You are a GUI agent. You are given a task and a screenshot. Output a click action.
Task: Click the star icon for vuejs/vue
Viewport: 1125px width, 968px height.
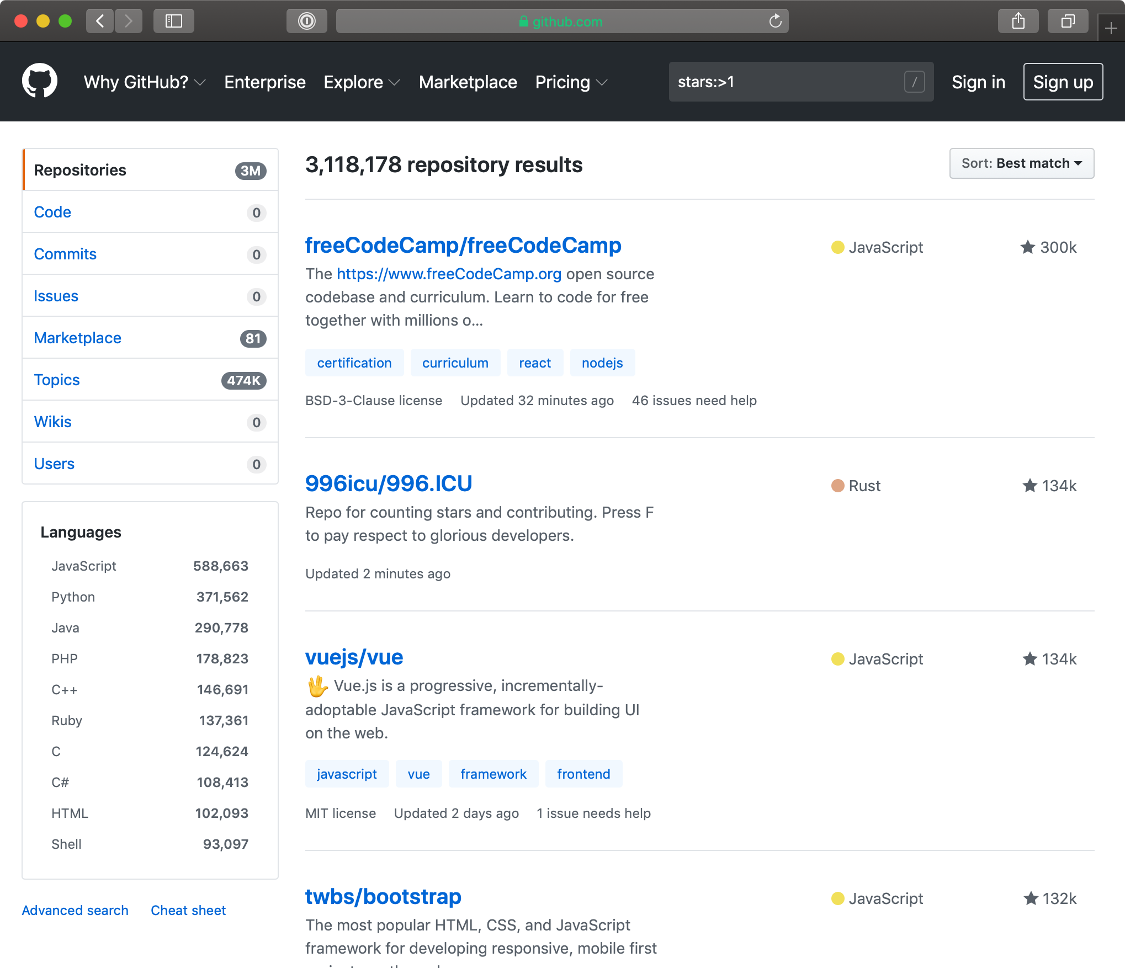click(x=1030, y=658)
